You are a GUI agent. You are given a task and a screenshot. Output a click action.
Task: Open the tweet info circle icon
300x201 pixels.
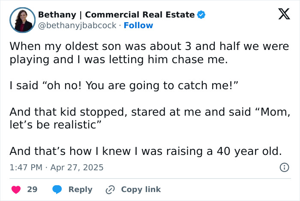tap(284, 167)
